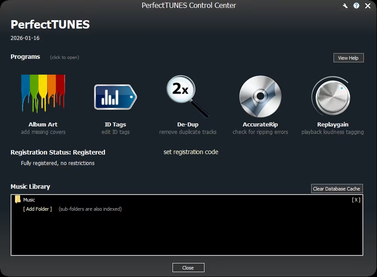Click the [ Add Folder ] link
This screenshot has height=277, width=377.
[37, 209]
